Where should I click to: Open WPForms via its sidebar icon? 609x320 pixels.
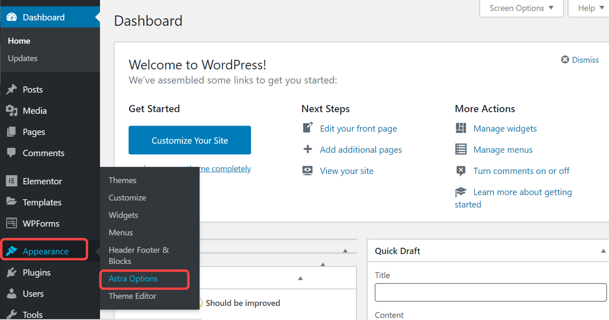pyautogui.click(x=13, y=223)
